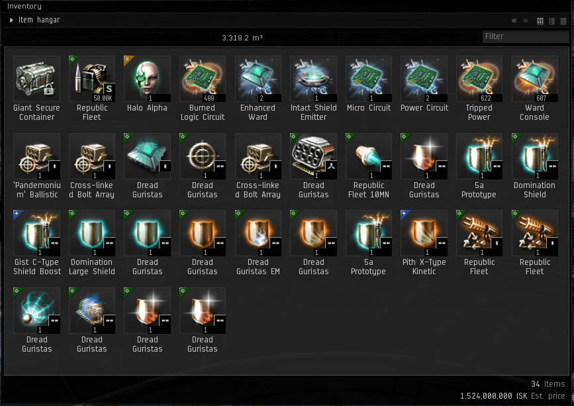Click the '1,524,000,000 ISK Est. price' text
Image resolution: width=574 pixels, height=406 pixels.
click(x=512, y=396)
